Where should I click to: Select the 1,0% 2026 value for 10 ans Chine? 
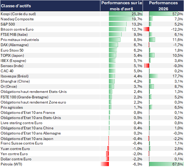[179, 128]
